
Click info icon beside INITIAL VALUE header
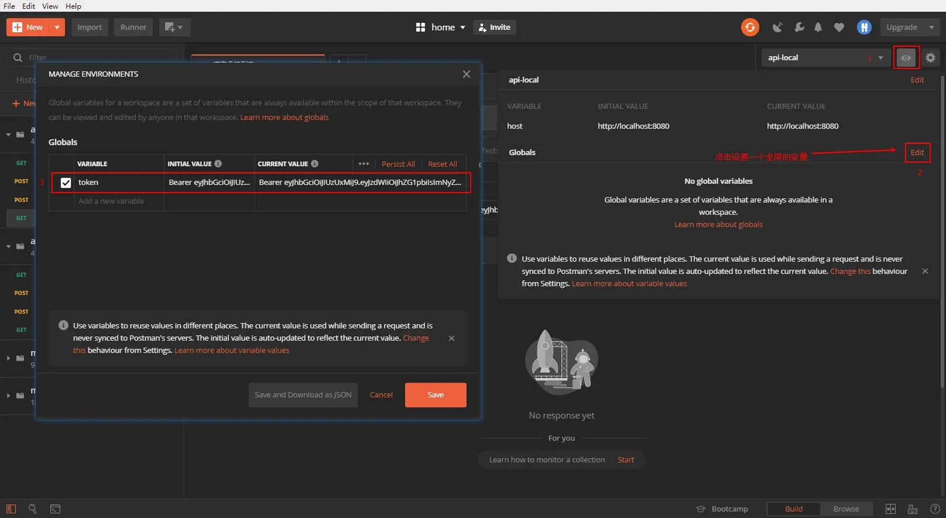coord(218,164)
